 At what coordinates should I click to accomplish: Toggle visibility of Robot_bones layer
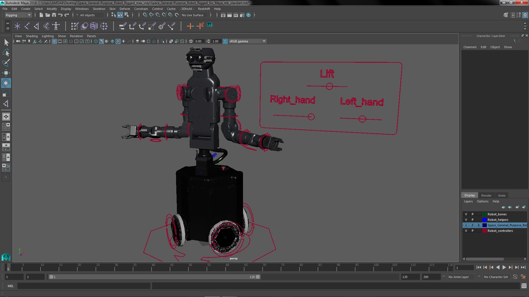click(x=466, y=214)
